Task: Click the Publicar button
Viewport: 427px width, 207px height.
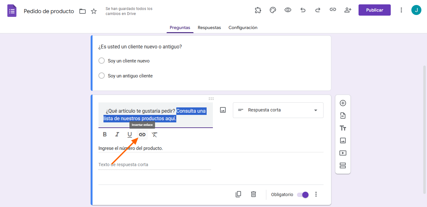Action: click(x=374, y=10)
